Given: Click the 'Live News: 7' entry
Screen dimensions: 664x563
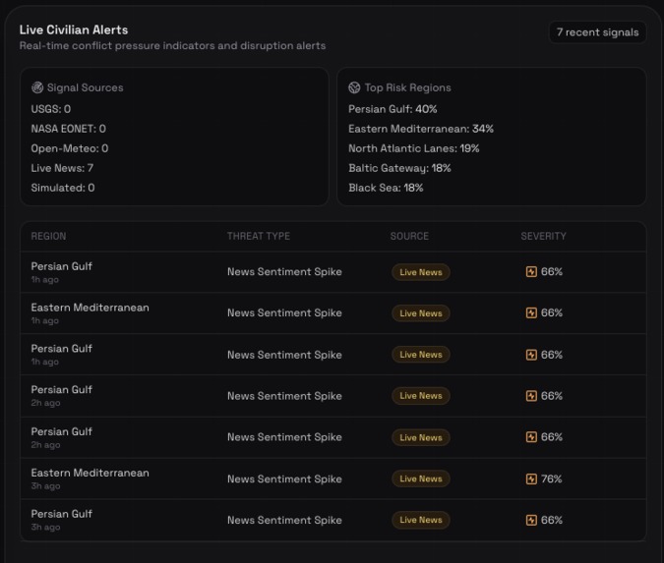Looking at the screenshot, I should click(62, 168).
